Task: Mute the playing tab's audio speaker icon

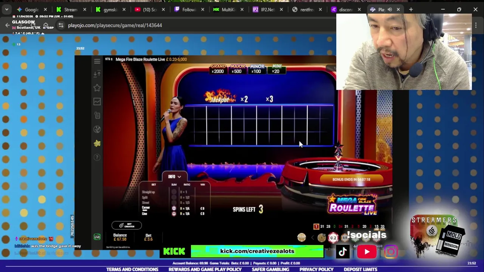Action: [390, 9]
